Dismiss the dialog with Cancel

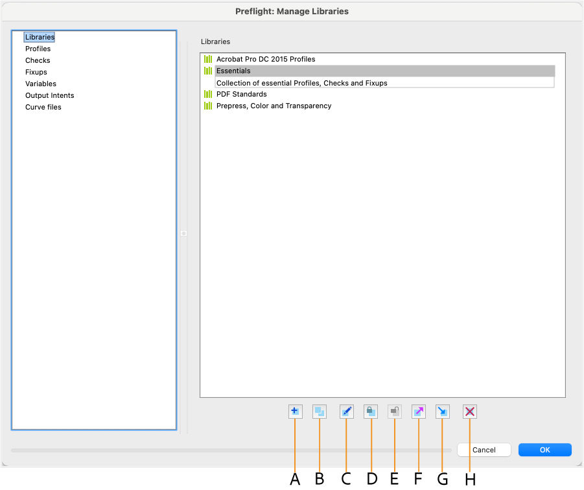point(484,450)
